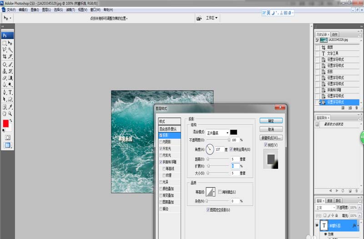Toggle the 投影 drop shadow checkbox
The width and height of the screenshot is (364, 239).
[x=161, y=135]
